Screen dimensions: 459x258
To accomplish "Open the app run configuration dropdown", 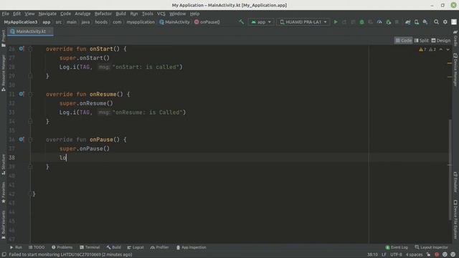I will pos(261,22).
